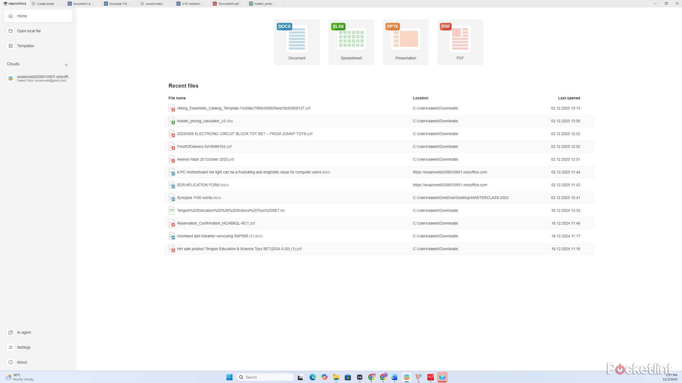
Task: Open Synopsis 1100 words.docx
Action: click(x=379, y=197)
